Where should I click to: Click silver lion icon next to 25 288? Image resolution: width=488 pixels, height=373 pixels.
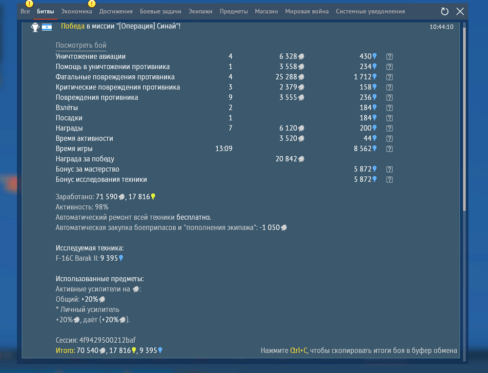tap(301, 77)
